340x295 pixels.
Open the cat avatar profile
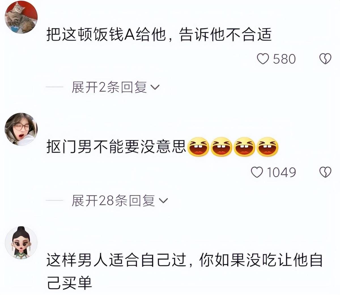[21, 17]
